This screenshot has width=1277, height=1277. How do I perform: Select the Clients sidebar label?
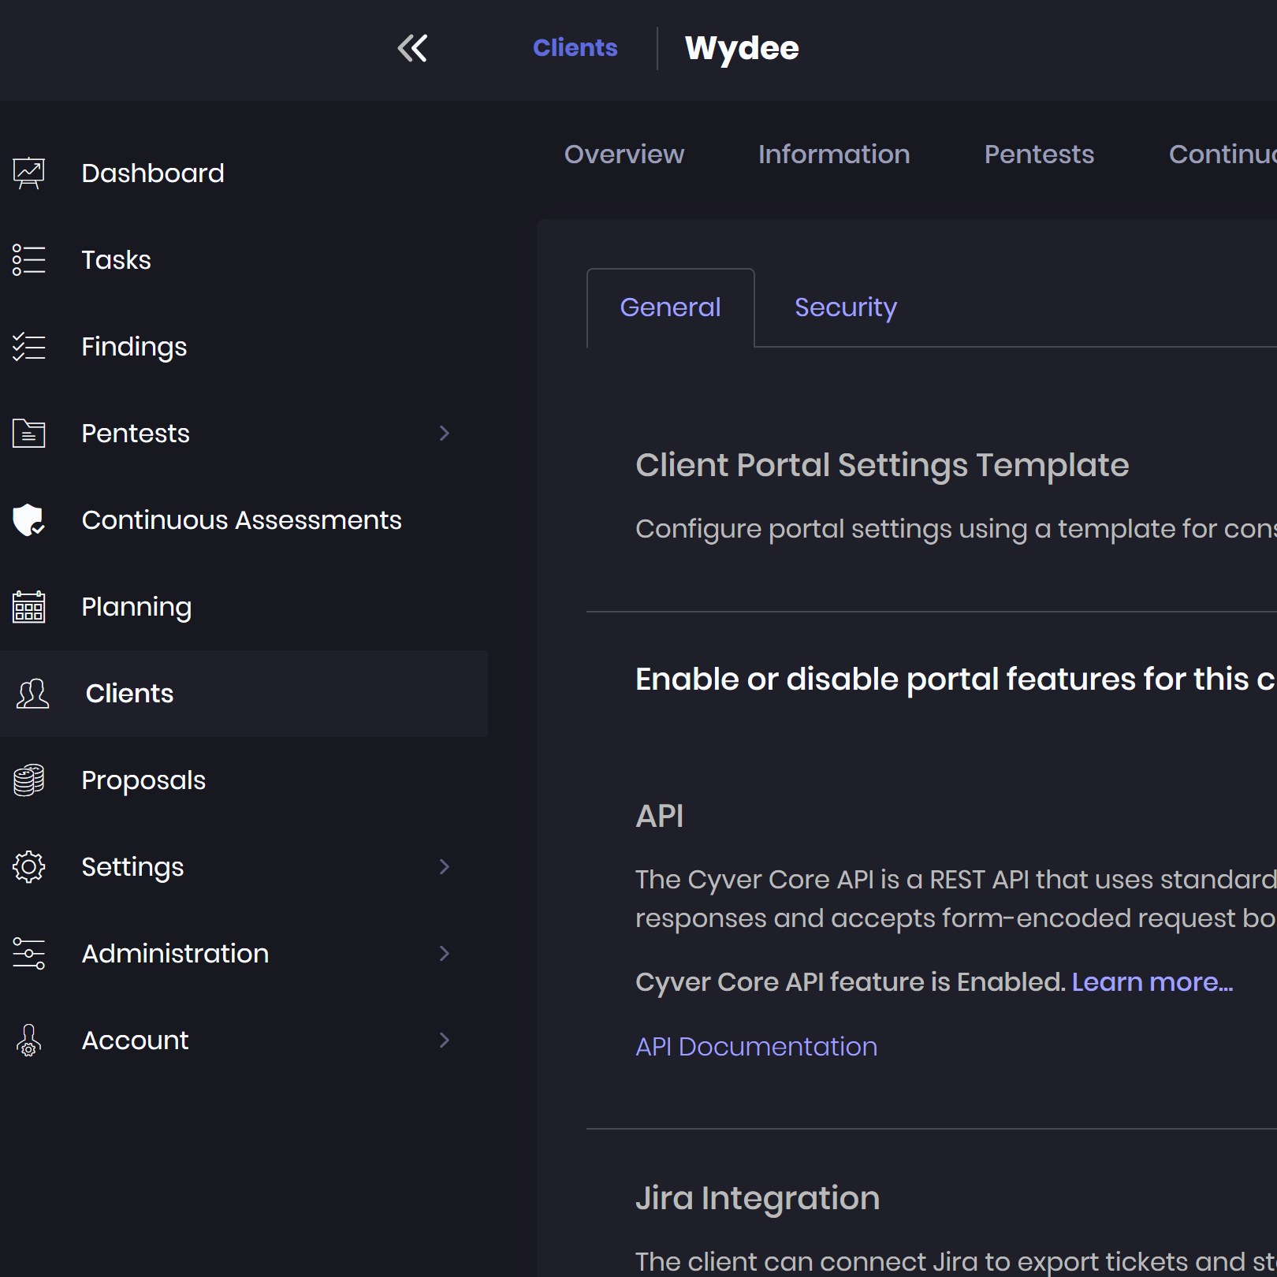pos(129,694)
